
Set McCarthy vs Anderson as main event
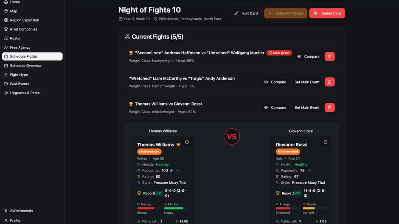(x=307, y=82)
